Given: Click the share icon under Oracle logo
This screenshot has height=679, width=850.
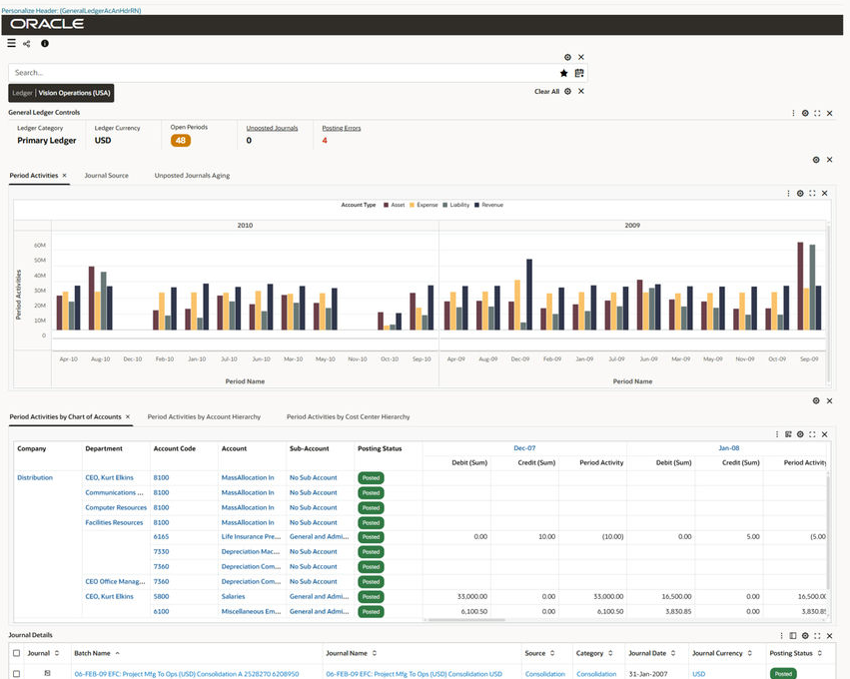Looking at the screenshot, I should click(27, 43).
